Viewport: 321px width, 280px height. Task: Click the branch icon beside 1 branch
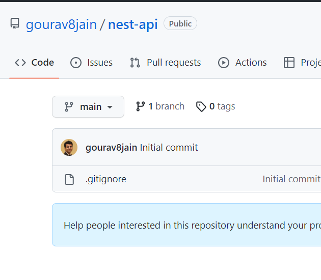pyautogui.click(x=141, y=106)
